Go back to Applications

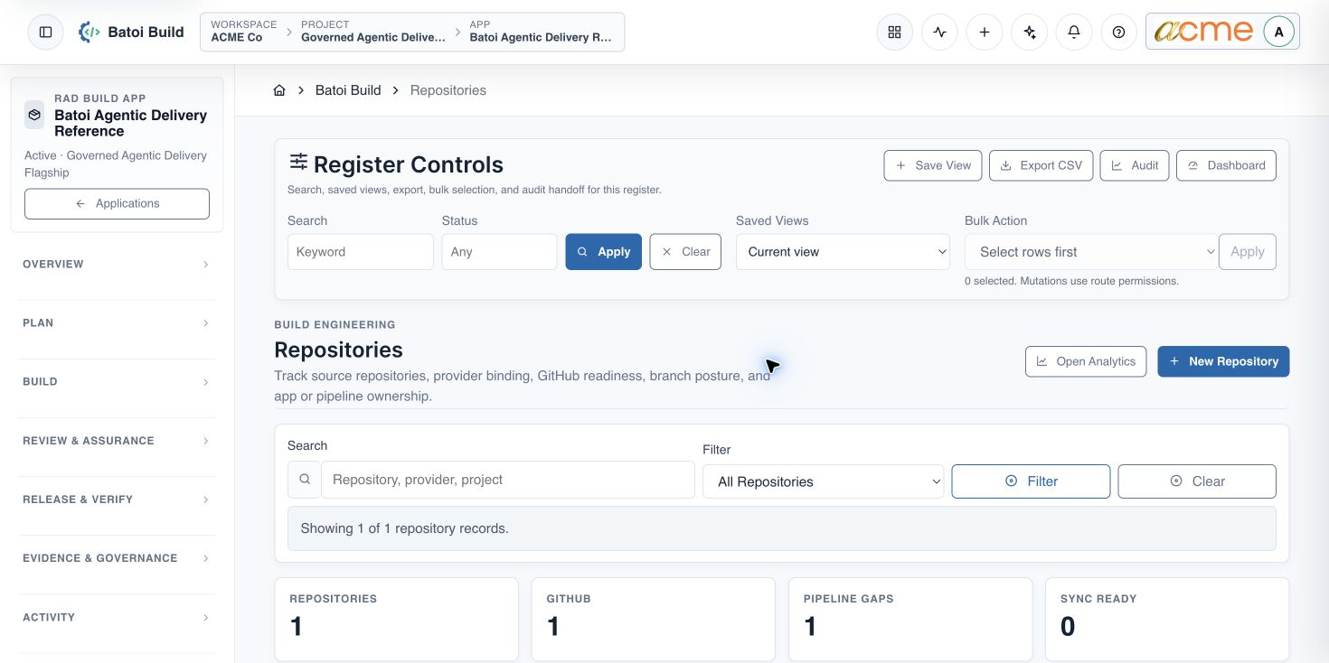coord(117,203)
